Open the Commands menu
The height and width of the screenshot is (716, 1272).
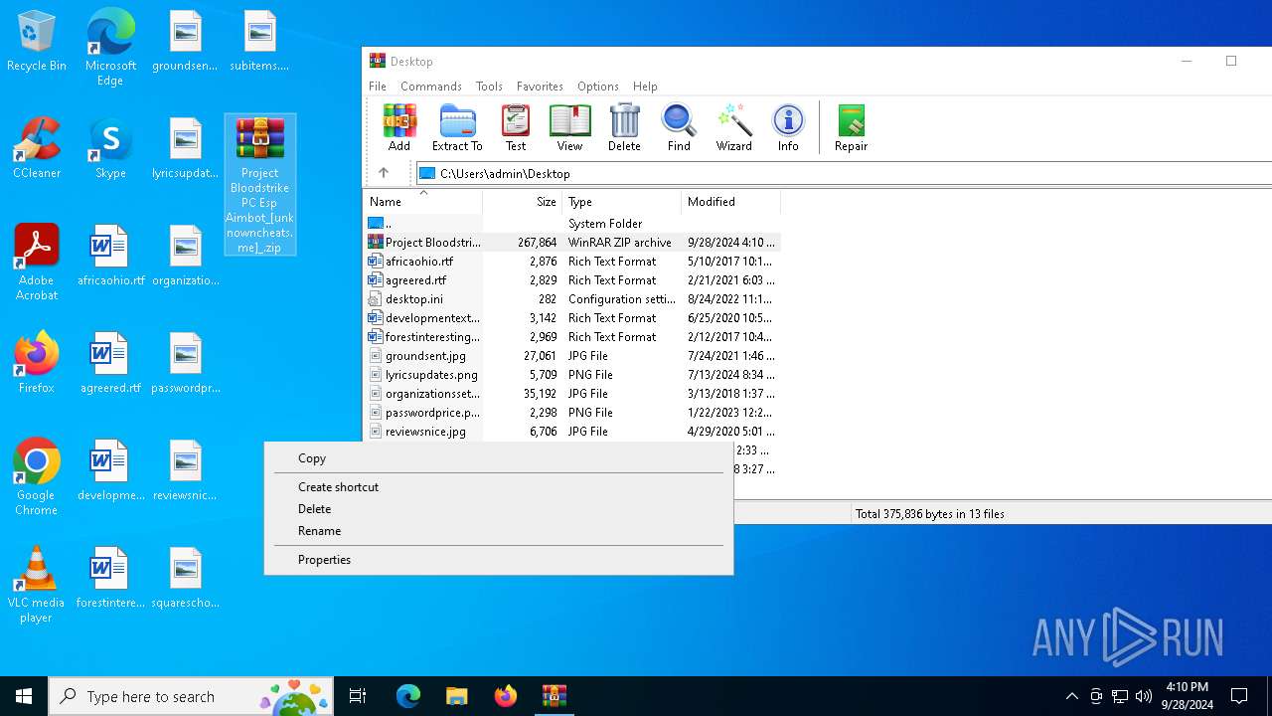431,87
